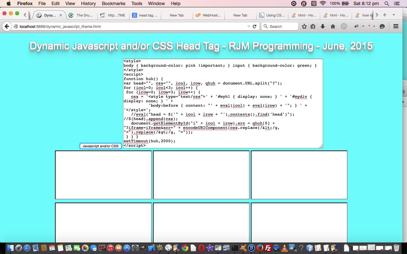Open the Firefox hamburger menu
Screen dimensions: 407x254
pos(396,27)
